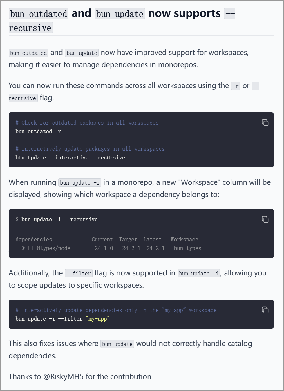This screenshot has height=391, width=284.
Task: Copy the 'bun update -i --recursive' code block
Action: coord(265,219)
